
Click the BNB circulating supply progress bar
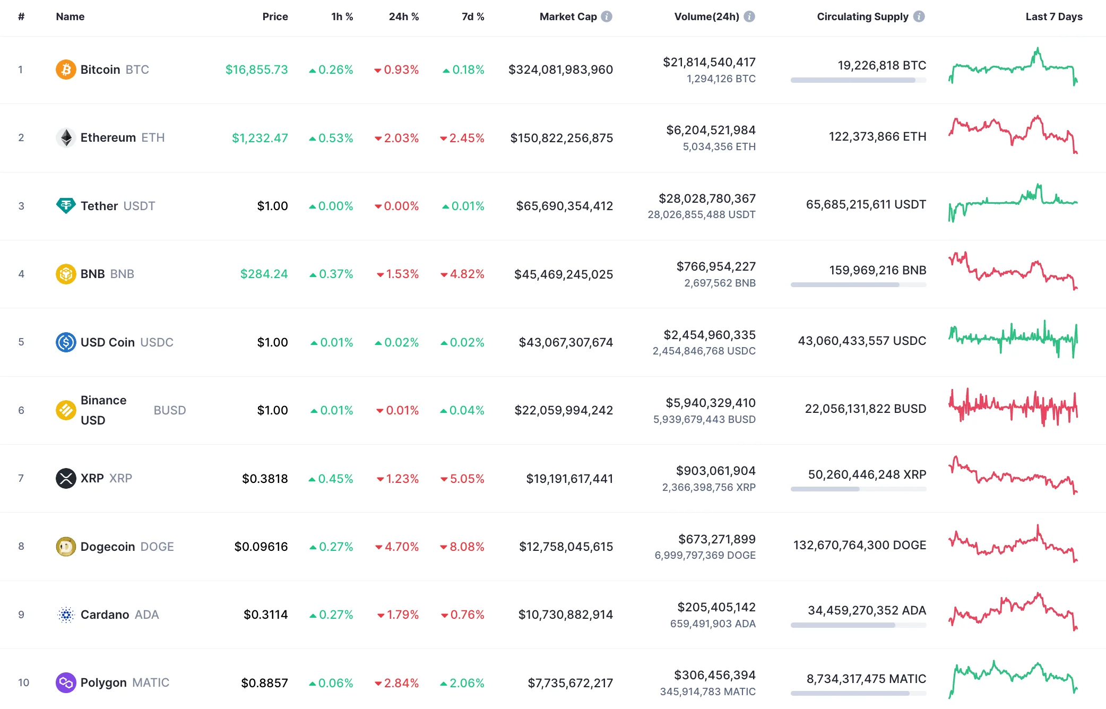(x=858, y=284)
